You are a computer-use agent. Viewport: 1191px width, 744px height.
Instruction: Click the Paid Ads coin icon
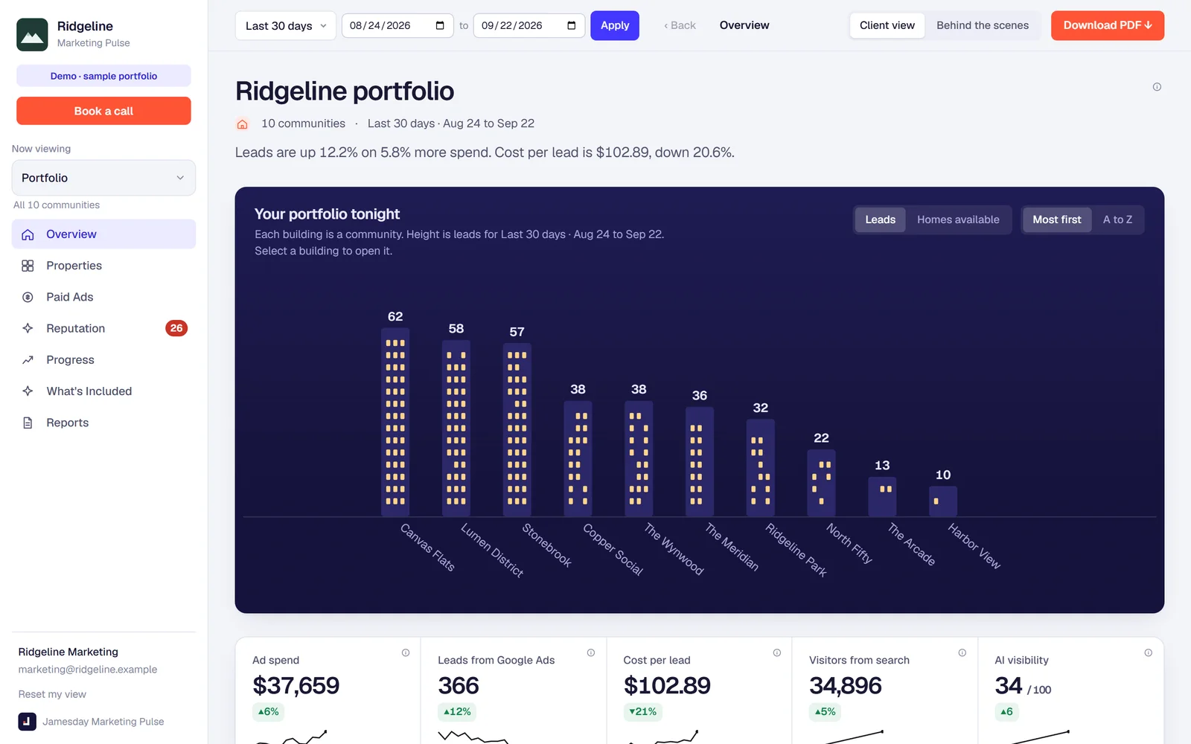point(28,297)
